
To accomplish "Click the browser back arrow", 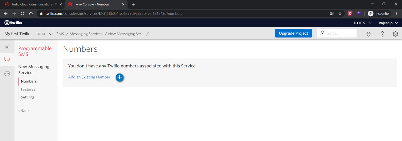I will (6, 13).
